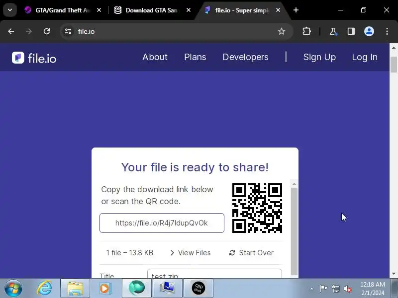Screen dimensions: 398x298
Task: Open the About page
Action: click(x=155, y=57)
